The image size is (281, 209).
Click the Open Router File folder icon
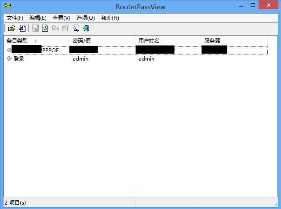coord(11,29)
